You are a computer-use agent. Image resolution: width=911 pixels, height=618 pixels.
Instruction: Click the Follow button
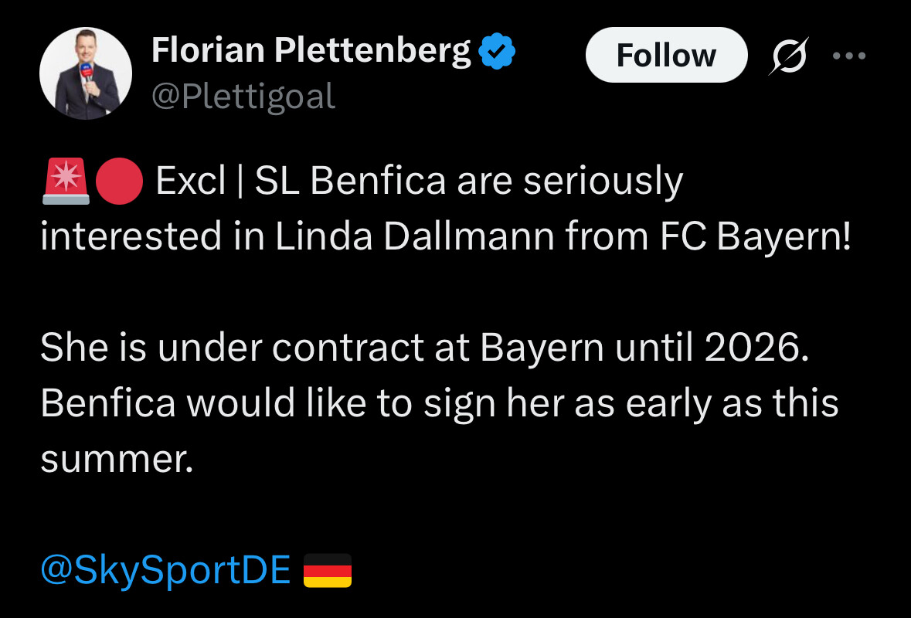(666, 55)
